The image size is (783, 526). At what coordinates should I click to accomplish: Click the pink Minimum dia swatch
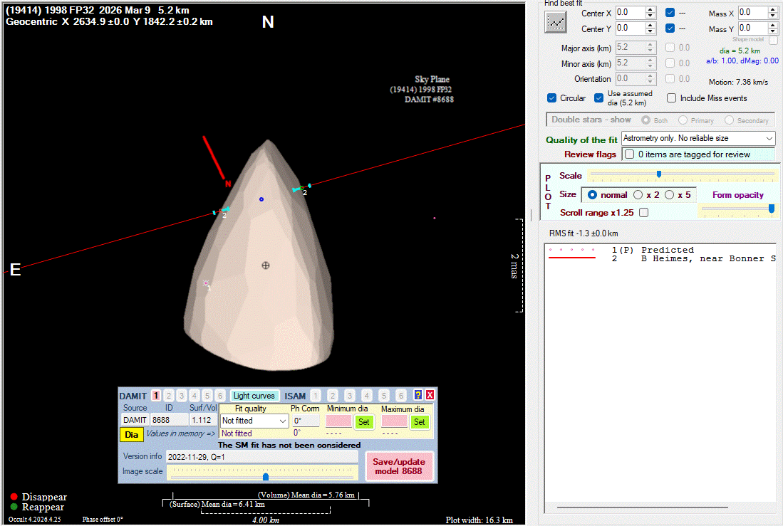[338, 421]
